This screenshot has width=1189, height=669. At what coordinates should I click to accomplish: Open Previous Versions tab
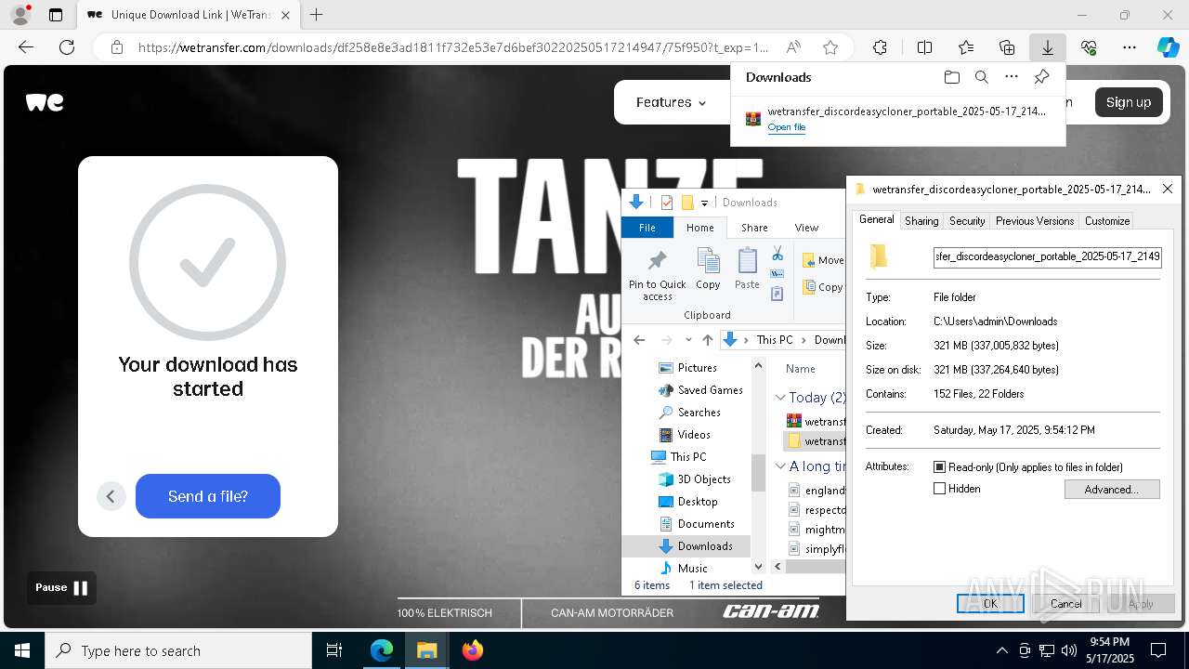click(1035, 221)
